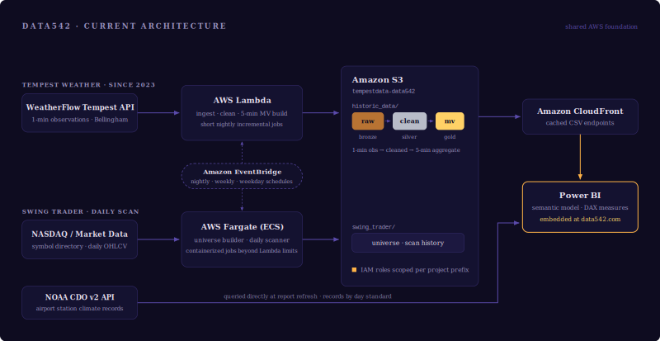Click 'embedded at data542.com' text

coord(580,219)
